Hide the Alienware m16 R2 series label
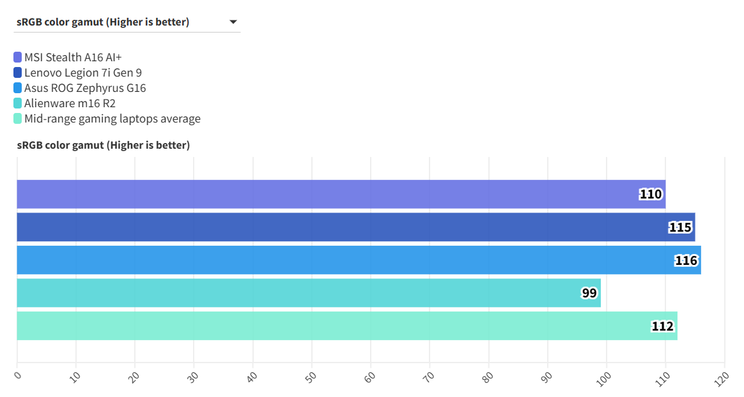The height and width of the screenshot is (397, 744). (70, 103)
